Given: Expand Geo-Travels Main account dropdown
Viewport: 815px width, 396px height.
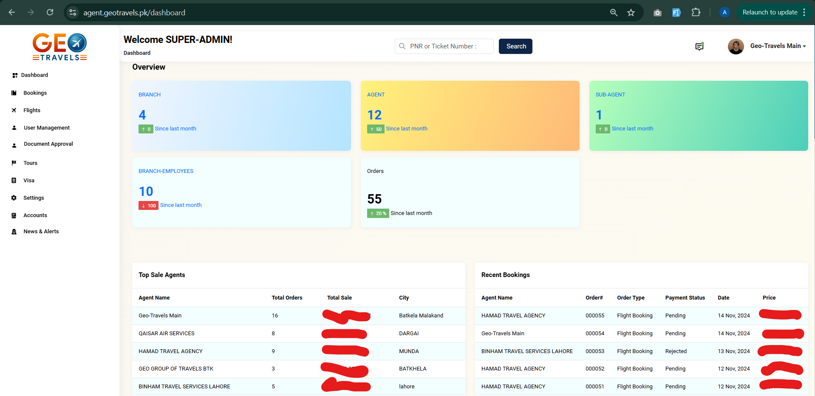Looking at the screenshot, I should [x=778, y=46].
